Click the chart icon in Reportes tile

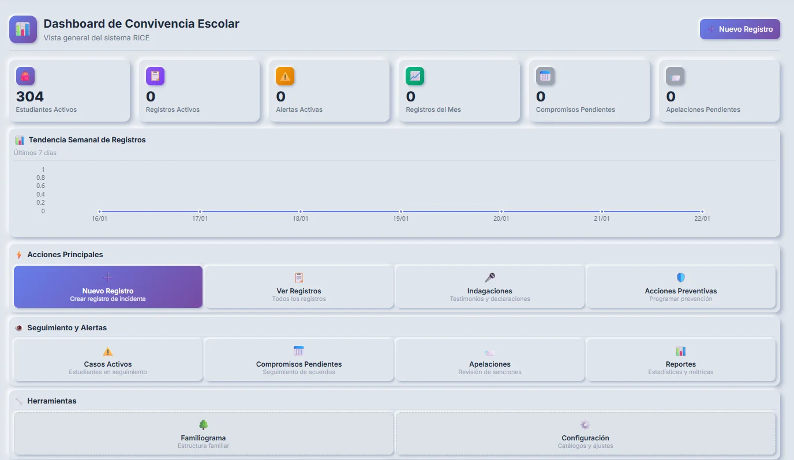click(681, 351)
